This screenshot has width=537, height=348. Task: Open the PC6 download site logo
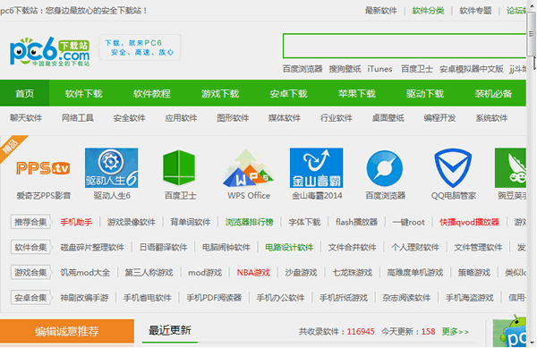49,51
